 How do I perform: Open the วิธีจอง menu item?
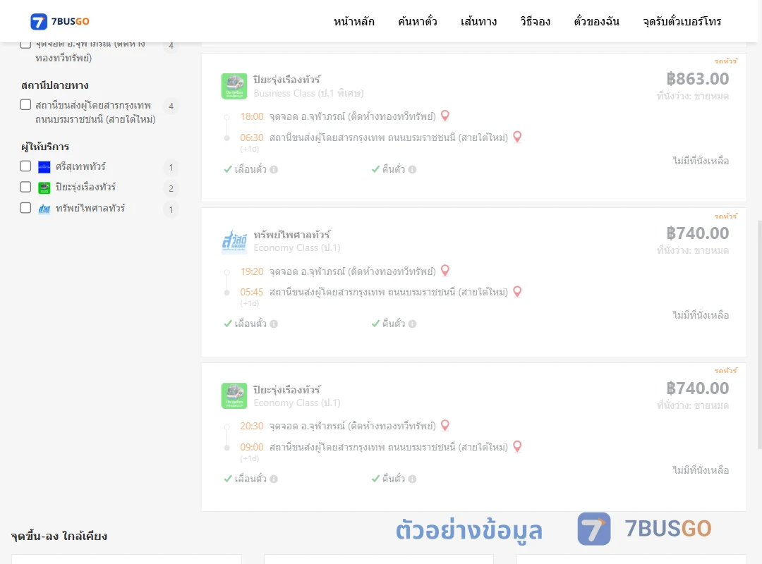tap(535, 21)
